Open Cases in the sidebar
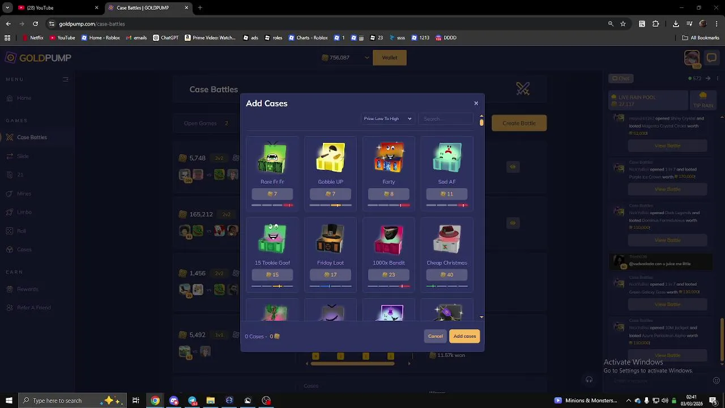The width and height of the screenshot is (725, 408). (24, 249)
